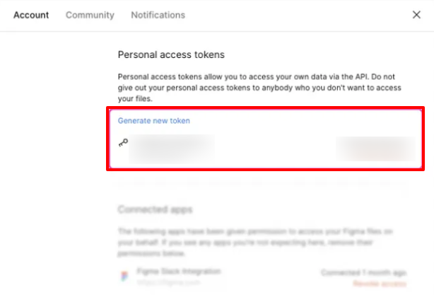Click the key icon beside the token

click(124, 143)
